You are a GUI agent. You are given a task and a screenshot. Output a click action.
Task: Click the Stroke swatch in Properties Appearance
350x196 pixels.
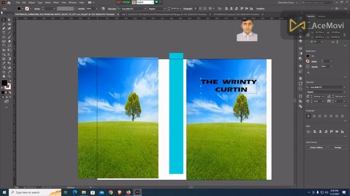coord(308,61)
